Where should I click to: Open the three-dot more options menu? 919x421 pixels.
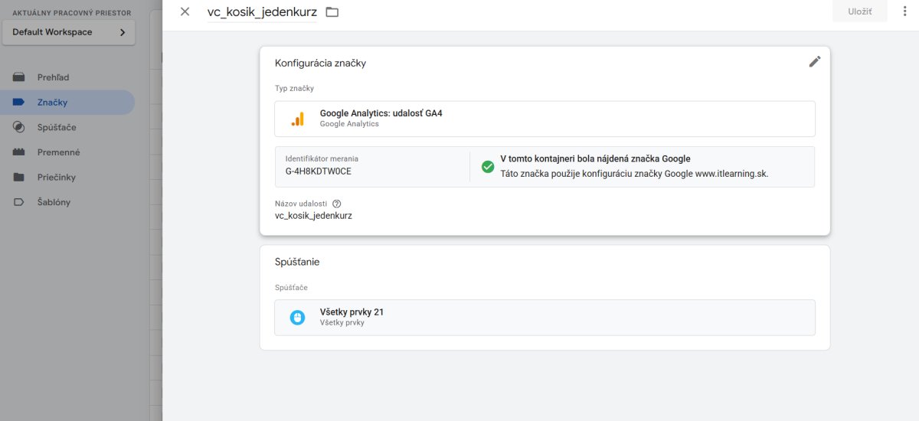904,11
